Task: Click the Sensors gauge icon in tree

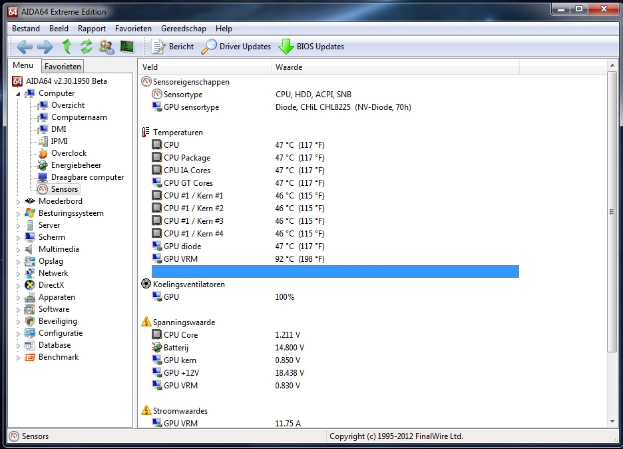Action: [43, 189]
